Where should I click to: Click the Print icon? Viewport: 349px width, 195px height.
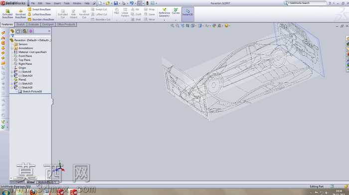pos(124,3)
